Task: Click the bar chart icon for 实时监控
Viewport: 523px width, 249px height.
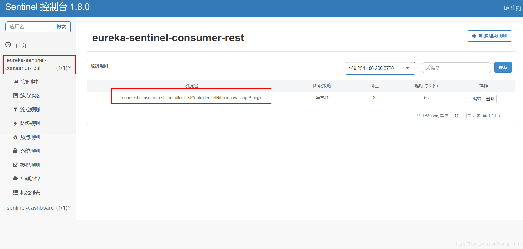Action: [x=16, y=82]
